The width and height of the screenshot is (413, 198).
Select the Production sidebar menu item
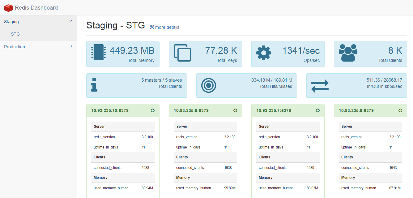[x=38, y=47]
